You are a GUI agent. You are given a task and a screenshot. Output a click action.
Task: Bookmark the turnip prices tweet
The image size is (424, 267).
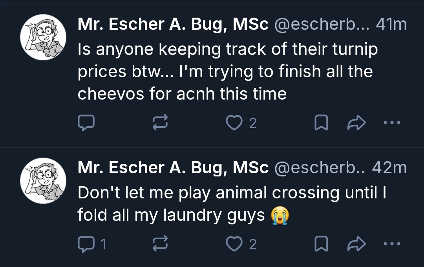tap(321, 123)
